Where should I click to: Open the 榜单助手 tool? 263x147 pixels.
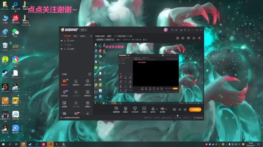pos(87,93)
